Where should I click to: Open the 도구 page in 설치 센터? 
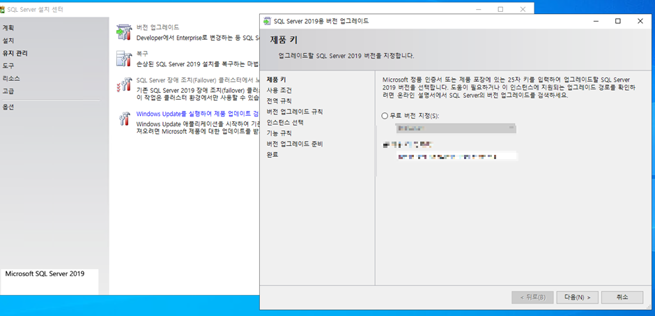tap(8, 66)
